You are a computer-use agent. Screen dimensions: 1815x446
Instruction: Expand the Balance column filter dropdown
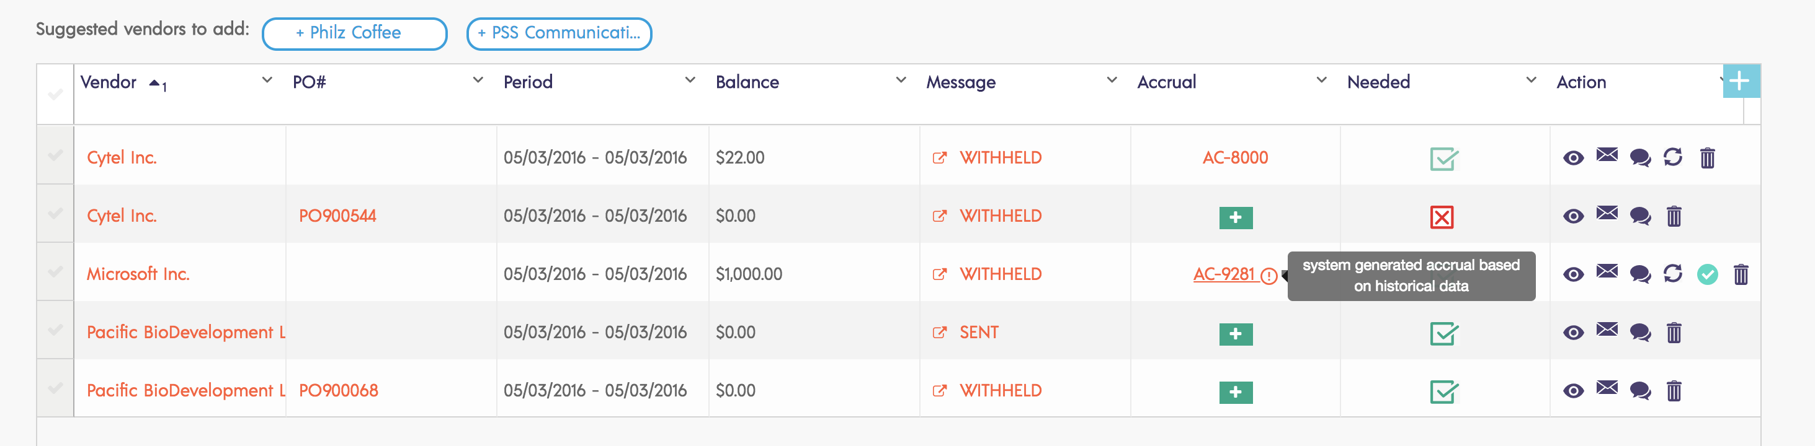[x=901, y=80]
